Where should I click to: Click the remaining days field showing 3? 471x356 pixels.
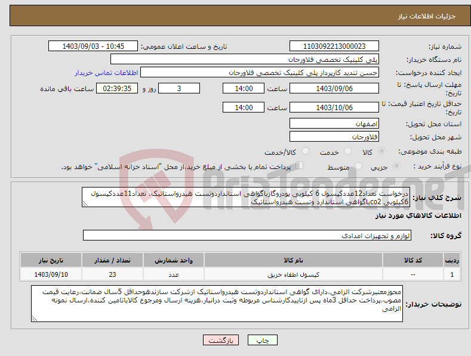tap(179, 88)
